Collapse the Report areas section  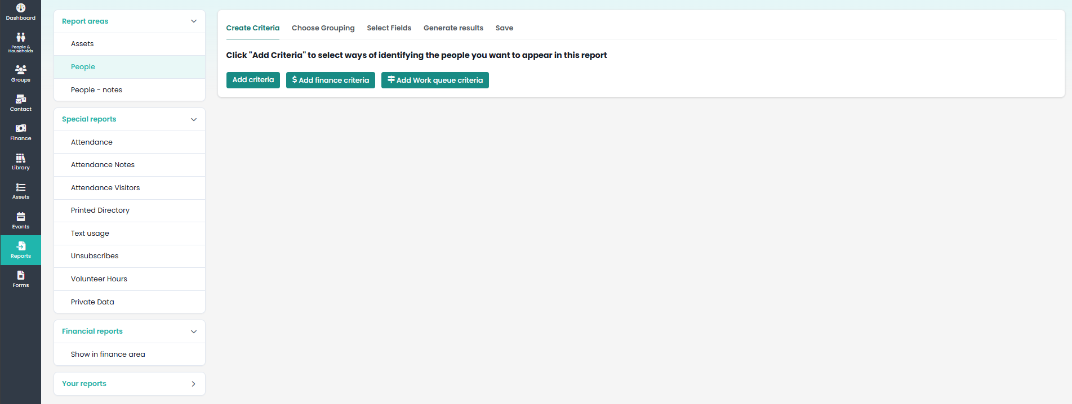(x=194, y=21)
